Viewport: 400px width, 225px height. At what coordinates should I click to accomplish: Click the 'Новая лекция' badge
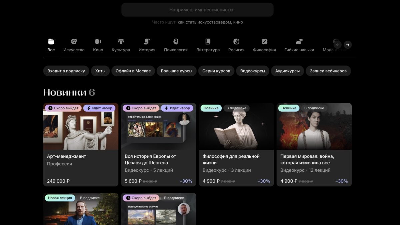[60, 198]
